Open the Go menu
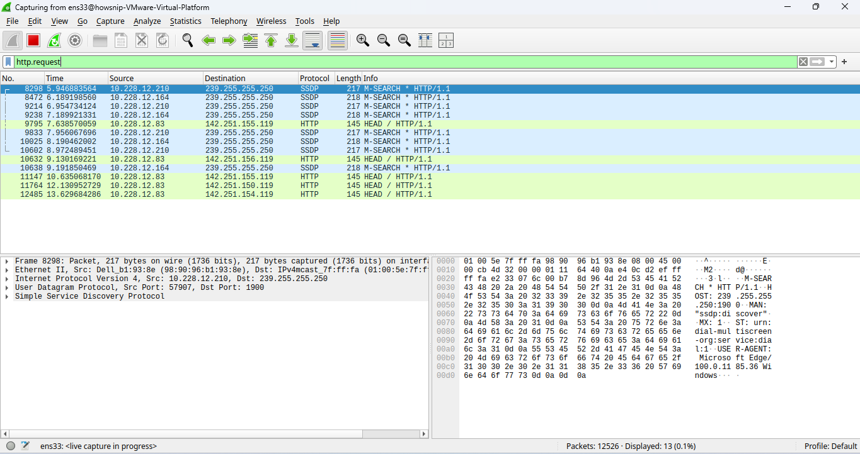This screenshot has height=454, width=860. tap(83, 21)
